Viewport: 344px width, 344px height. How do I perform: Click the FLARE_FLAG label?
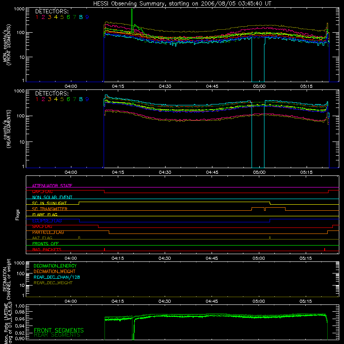[45, 215]
